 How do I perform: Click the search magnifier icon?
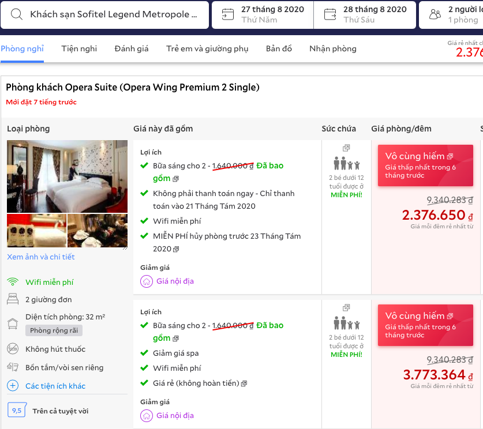17,14
